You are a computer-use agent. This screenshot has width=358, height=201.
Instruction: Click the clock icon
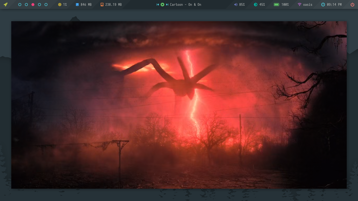323,4
